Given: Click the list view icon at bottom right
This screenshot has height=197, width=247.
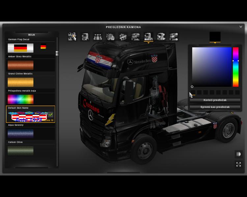Looking at the screenshot, I should coord(238,154).
